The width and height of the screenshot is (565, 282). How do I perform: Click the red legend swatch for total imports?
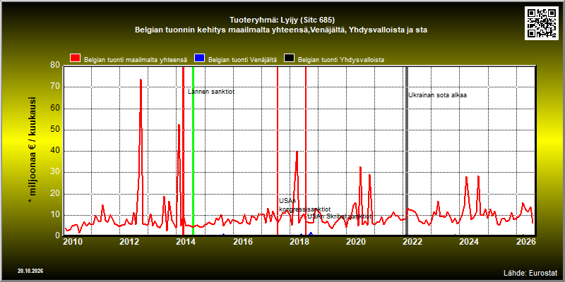[x=76, y=59]
